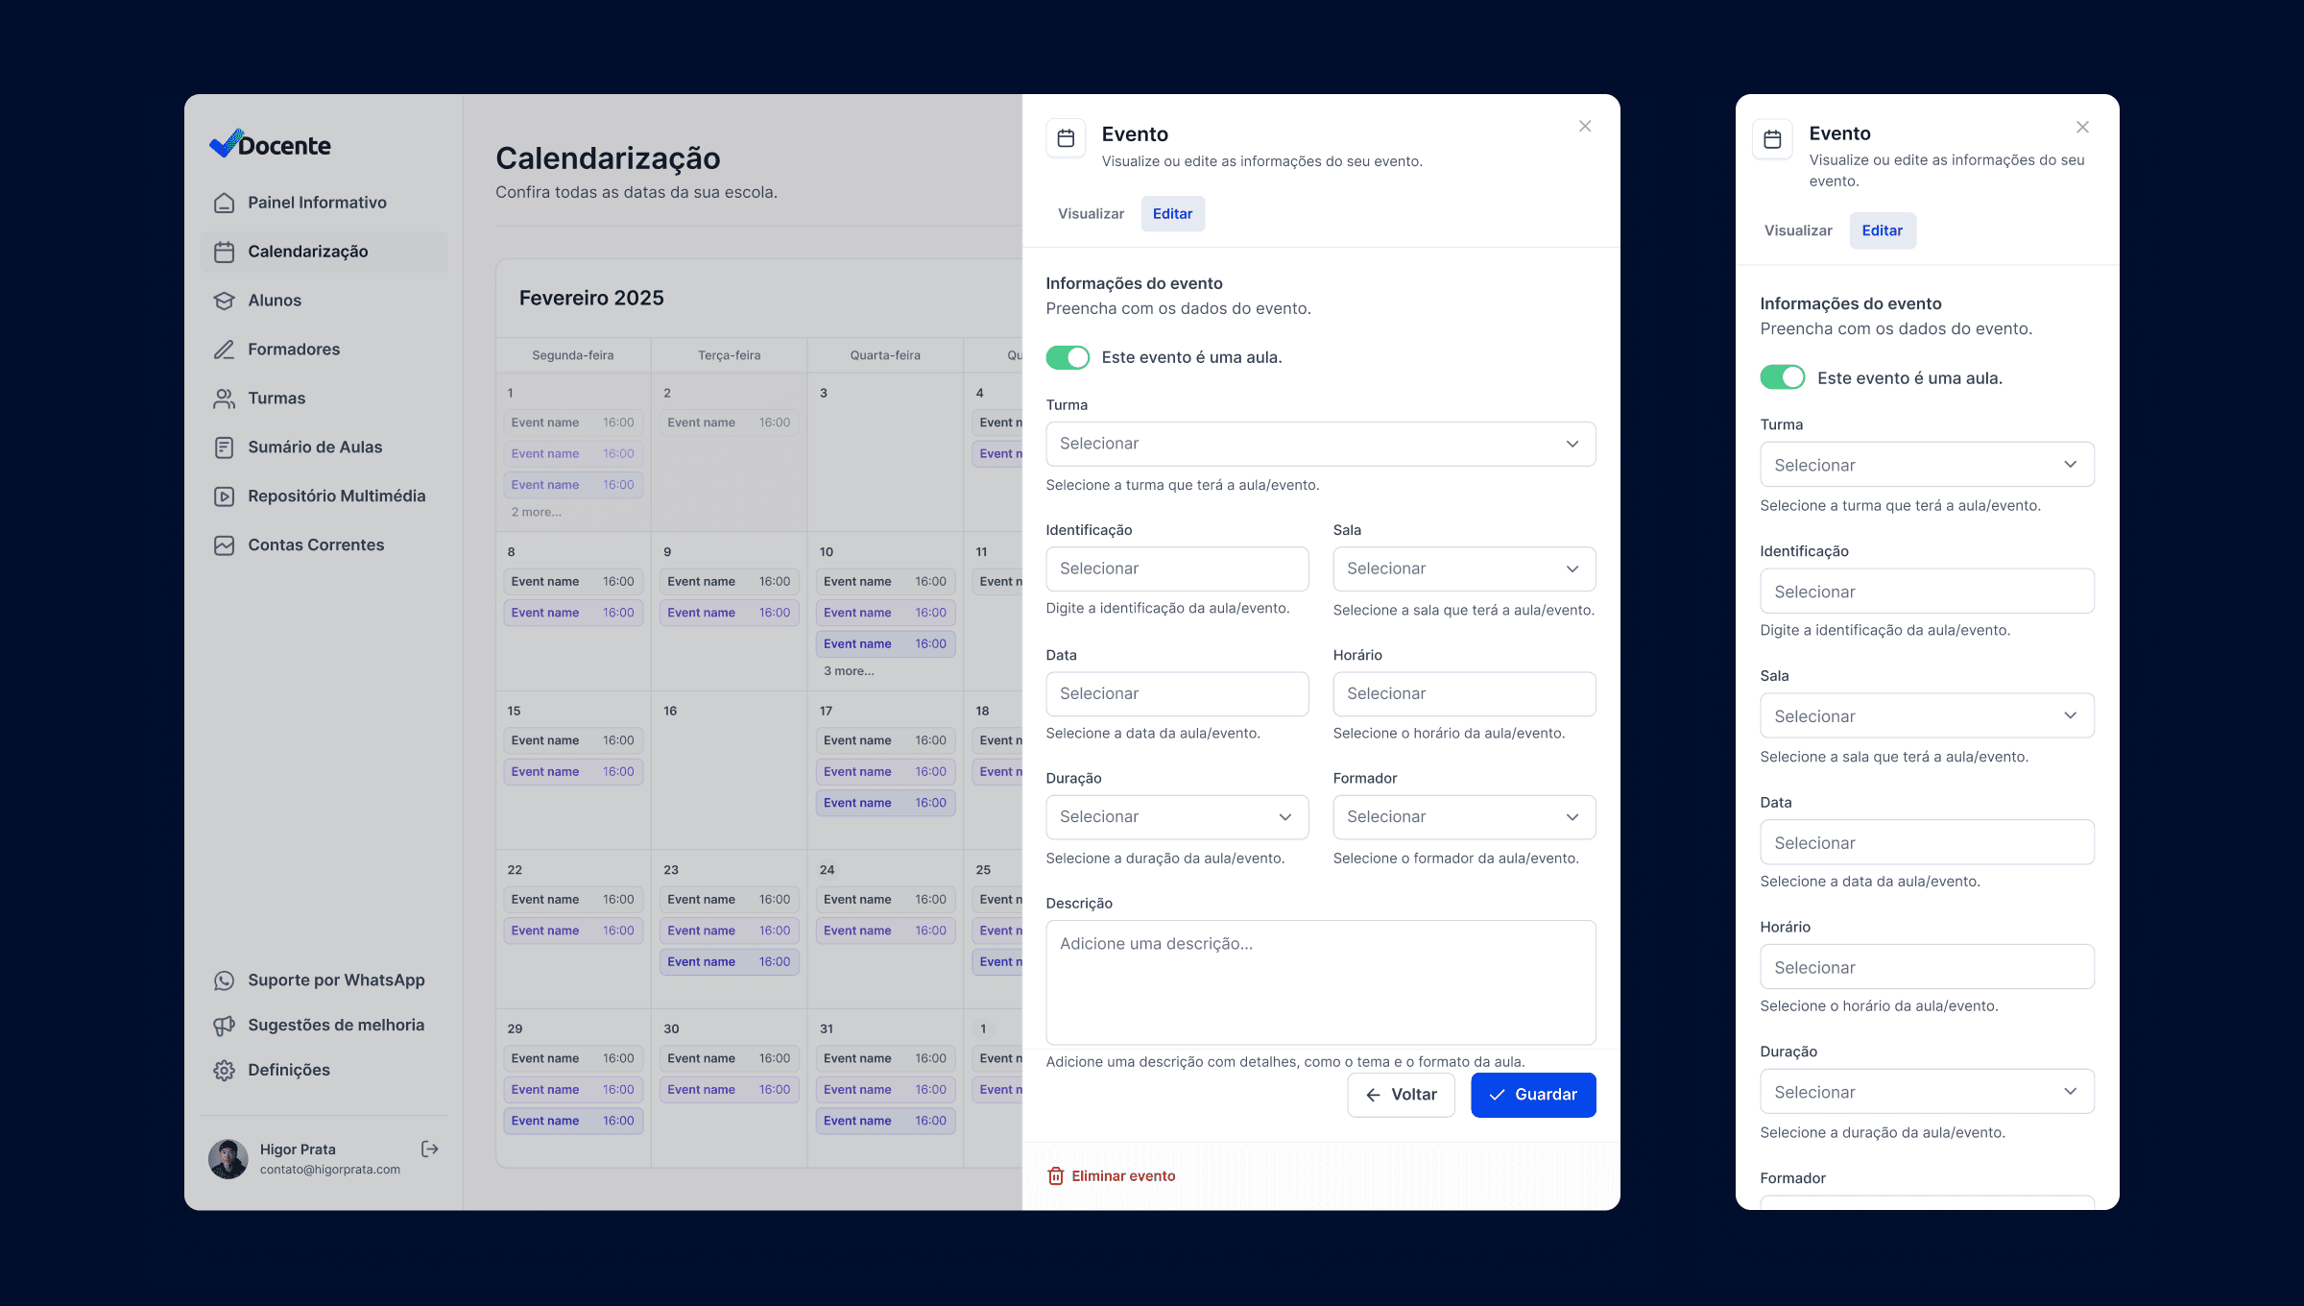This screenshot has height=1306, width=2304.
Task: Open the Formador dropdown in wide panel
Action: click(1463, 816)
